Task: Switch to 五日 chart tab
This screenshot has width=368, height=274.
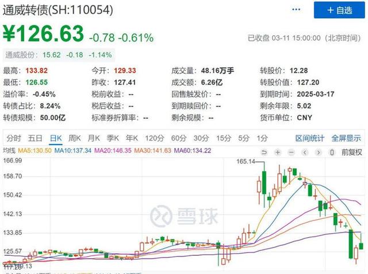Action: (x=35, y=138)
